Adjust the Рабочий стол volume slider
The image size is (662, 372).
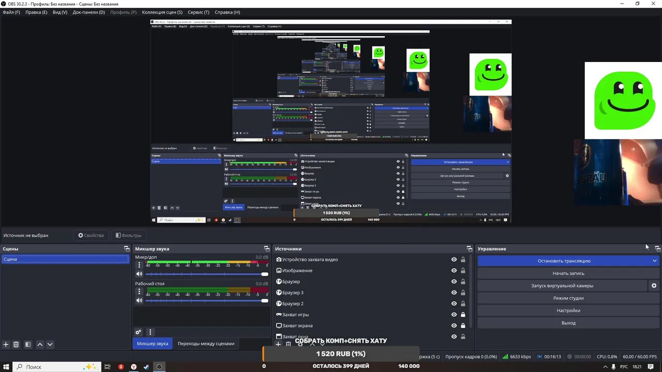(x=207, y=301)
